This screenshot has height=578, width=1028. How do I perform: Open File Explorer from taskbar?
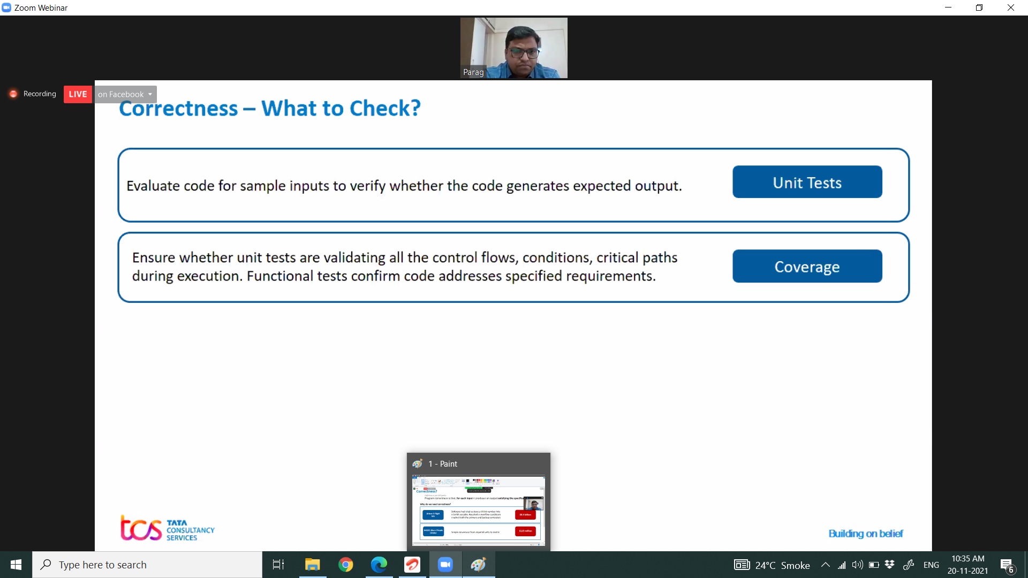[x=312, y=565]
